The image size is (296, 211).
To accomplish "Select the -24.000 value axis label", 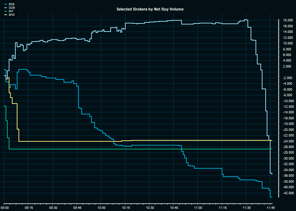I will pos(287,141).
